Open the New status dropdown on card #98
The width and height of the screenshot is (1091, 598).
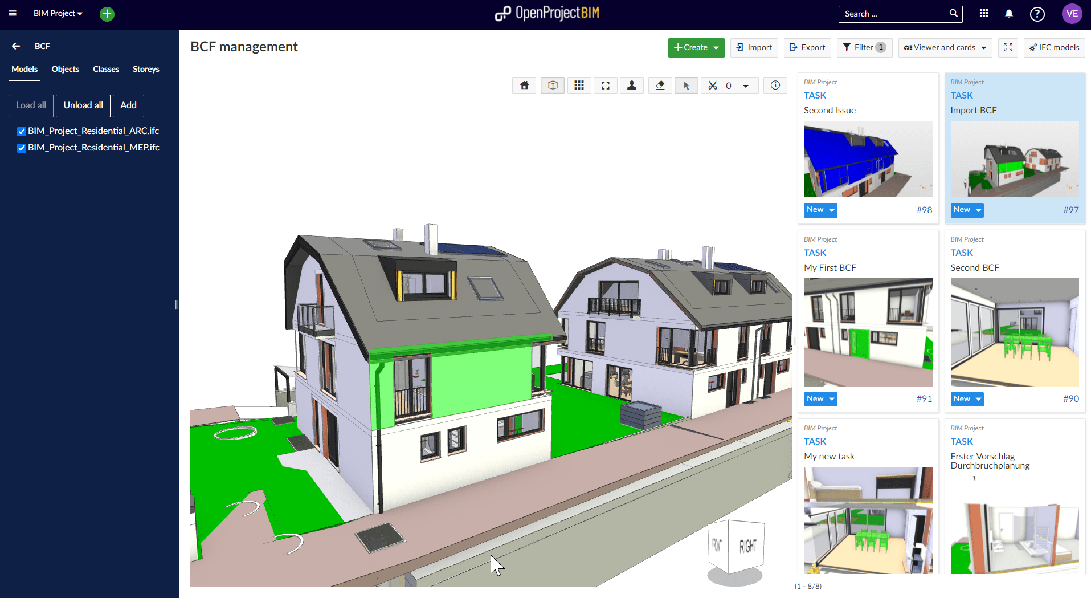point(820,210)
